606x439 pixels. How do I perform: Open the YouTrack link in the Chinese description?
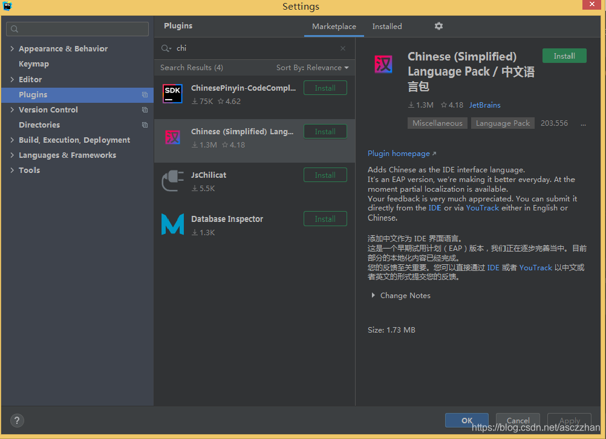[536, 267]
